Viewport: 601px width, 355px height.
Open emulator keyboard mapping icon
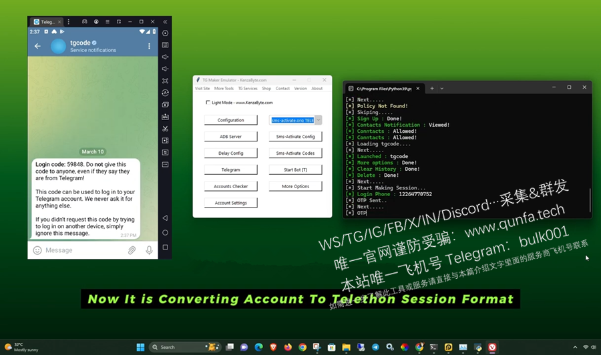tap(165, 45)
